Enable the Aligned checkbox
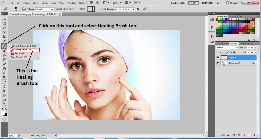This screenshot has width=261, height=139. pos(98,9)
